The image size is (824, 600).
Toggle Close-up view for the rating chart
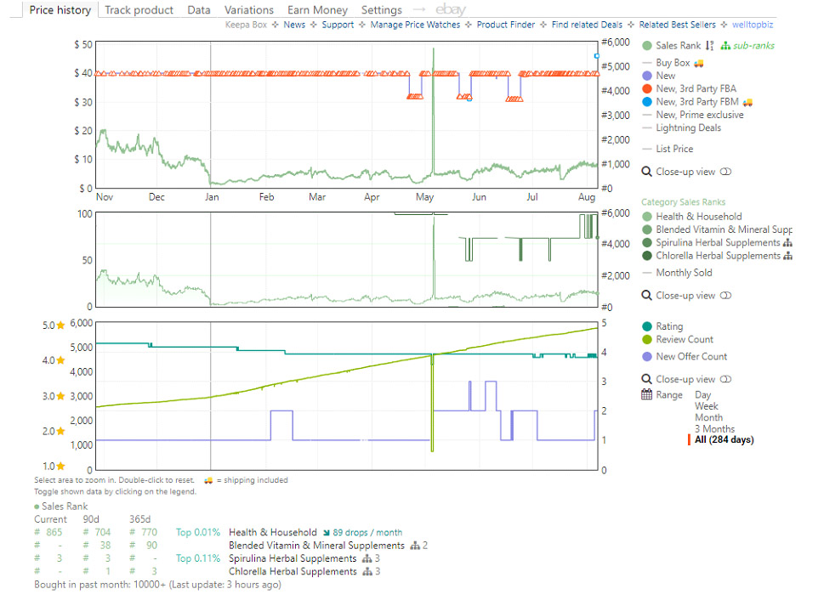725,380
